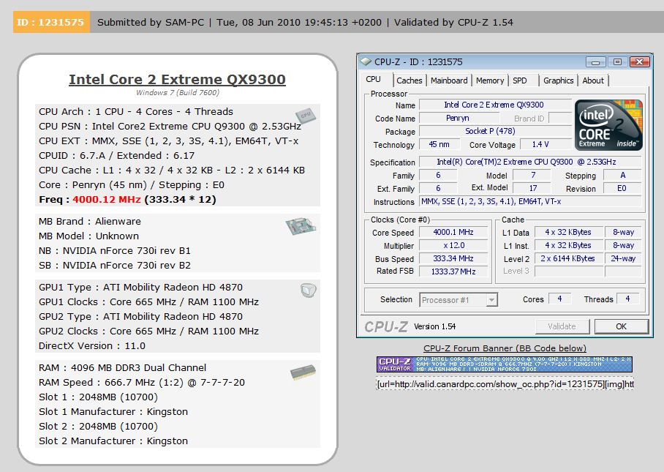This screenshot has width=664, height=472.
Task: Click the CPU-Z Forum Banner link
Action: click(505, 348)
